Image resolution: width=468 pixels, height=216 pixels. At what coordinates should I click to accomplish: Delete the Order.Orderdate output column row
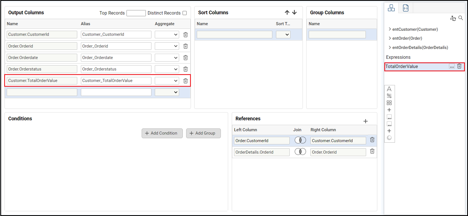[x=185, y=58]
